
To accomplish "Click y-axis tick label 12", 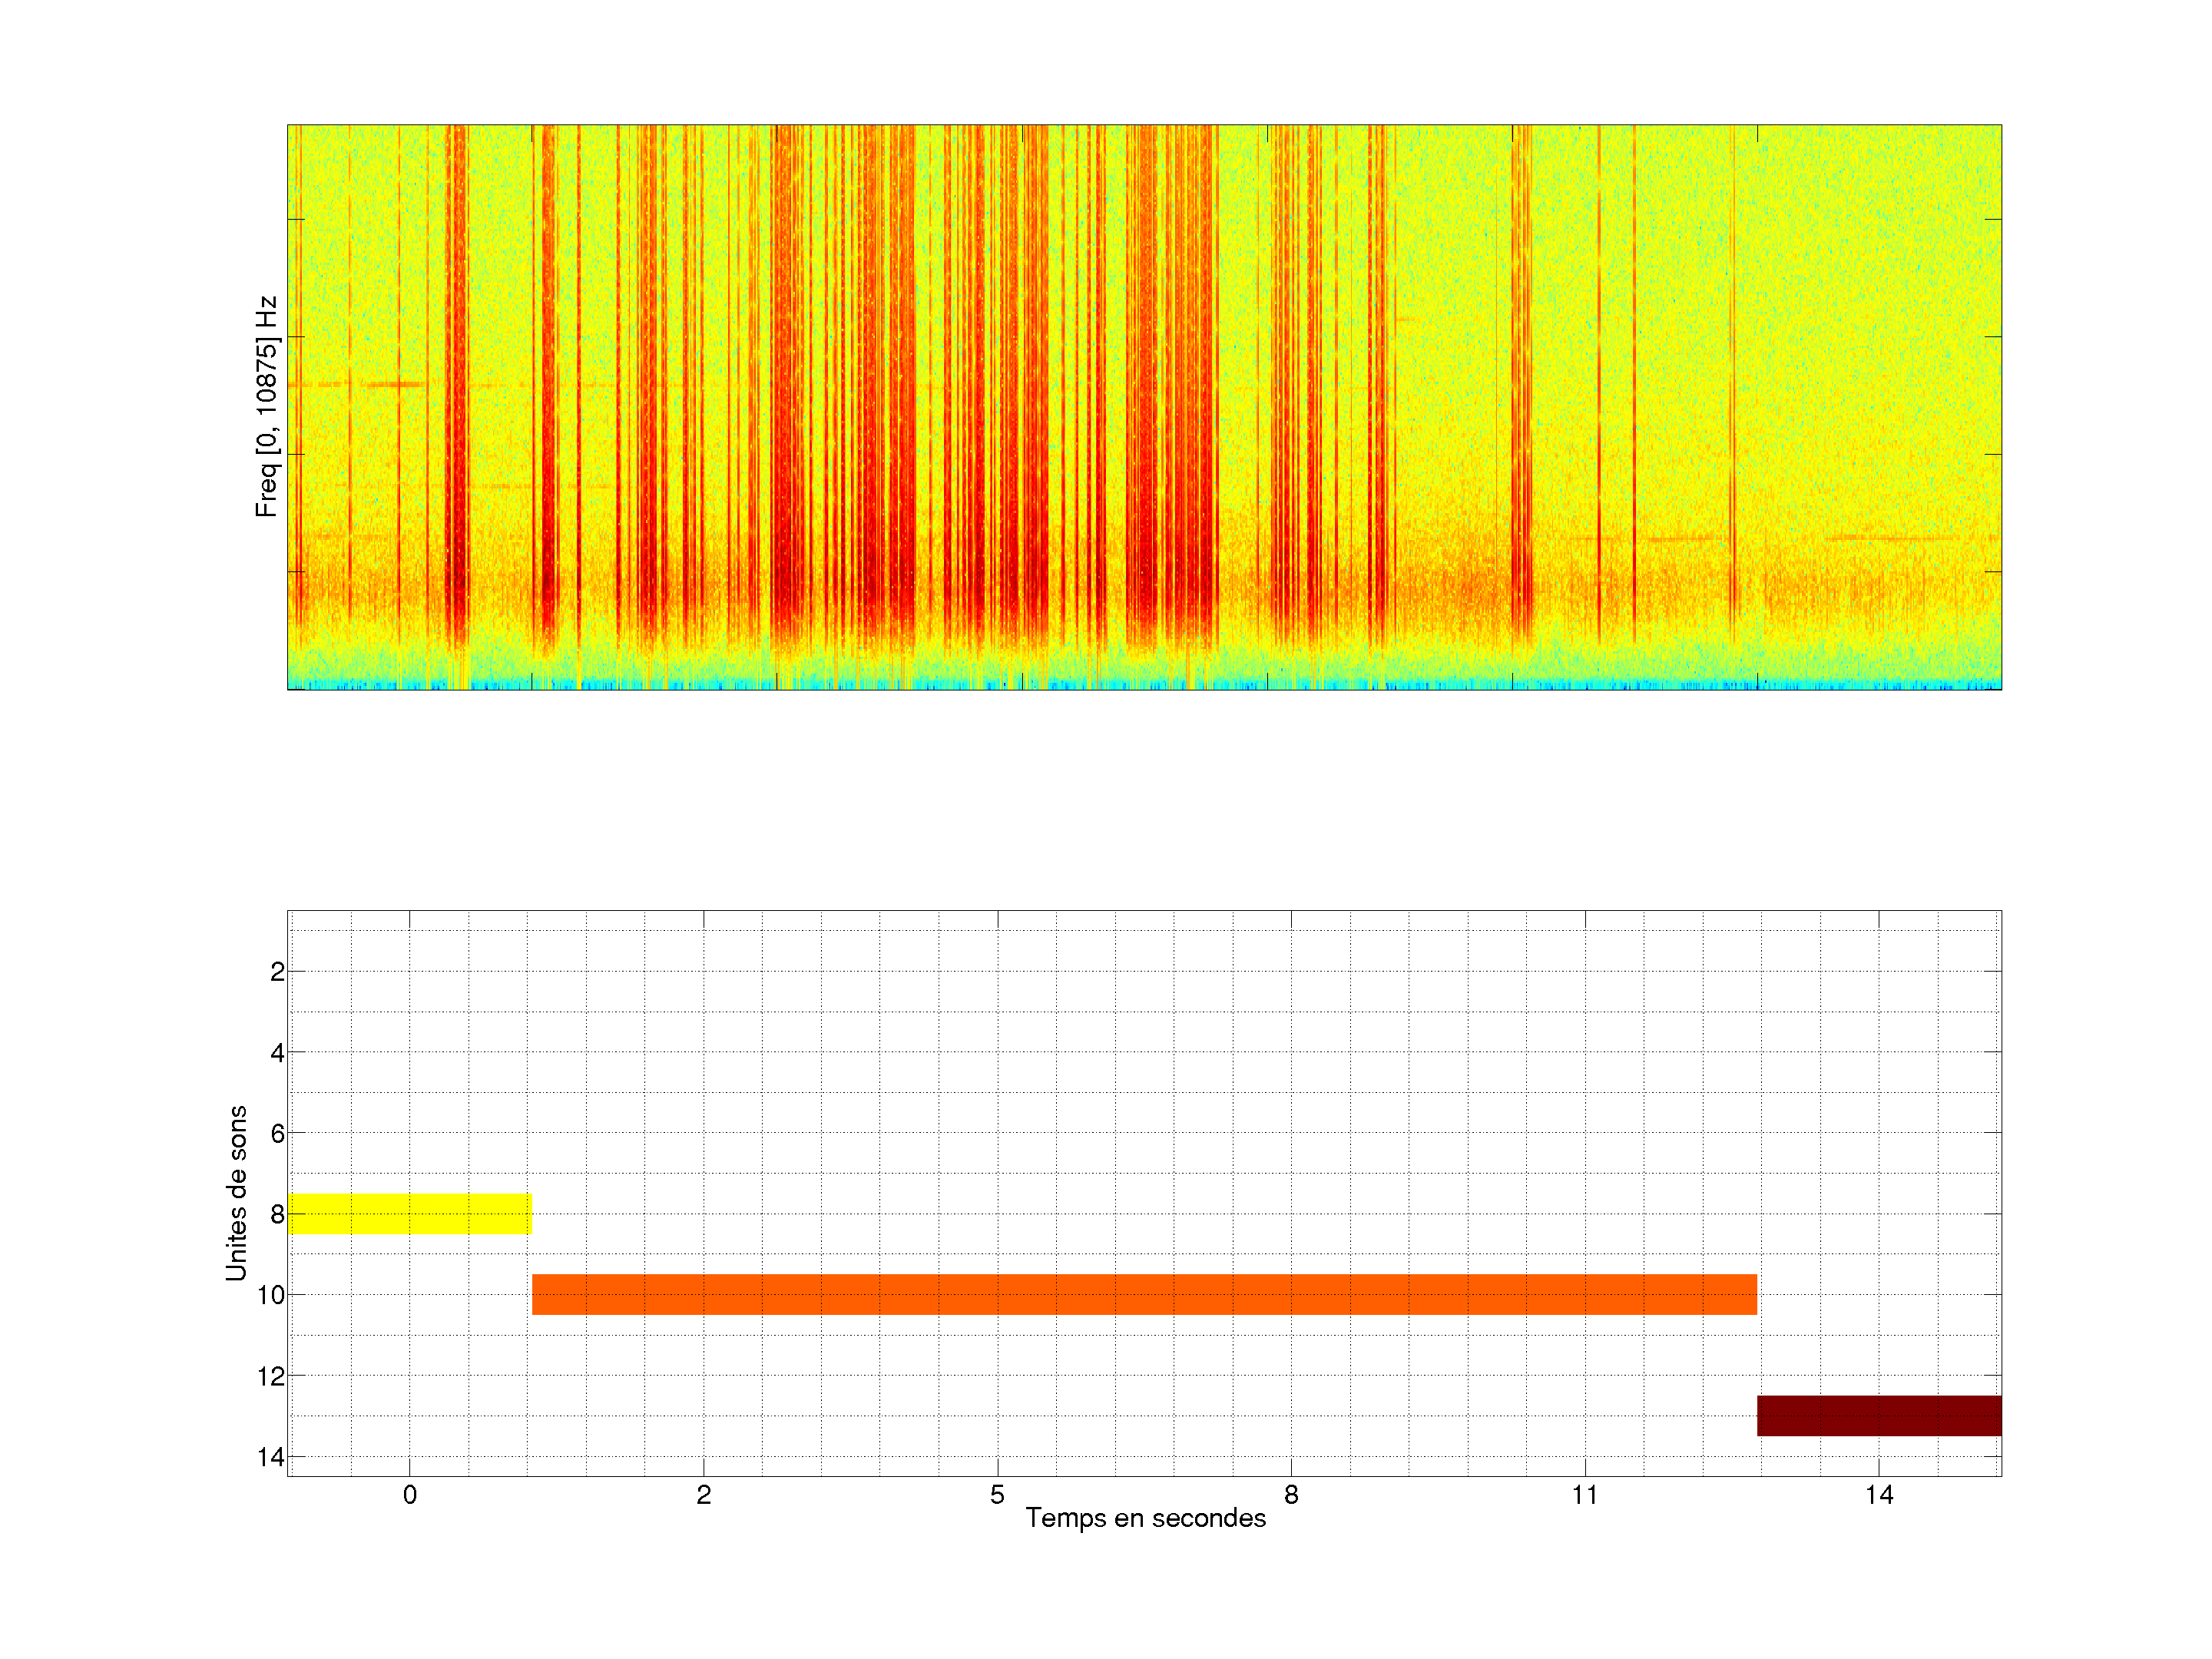I will pyautogui.click(x=270, y=1377).
